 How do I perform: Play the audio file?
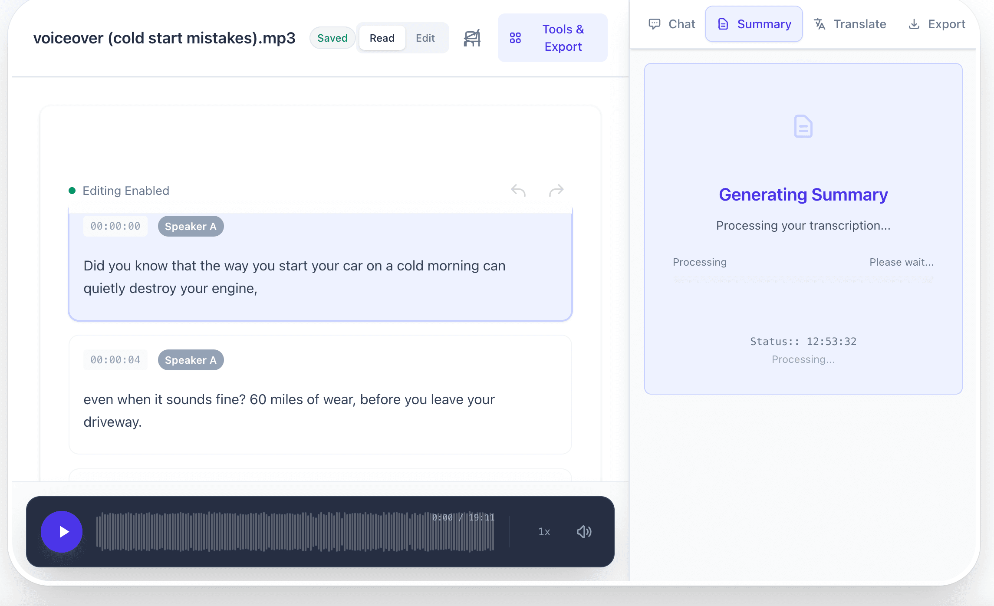(62, 531)
